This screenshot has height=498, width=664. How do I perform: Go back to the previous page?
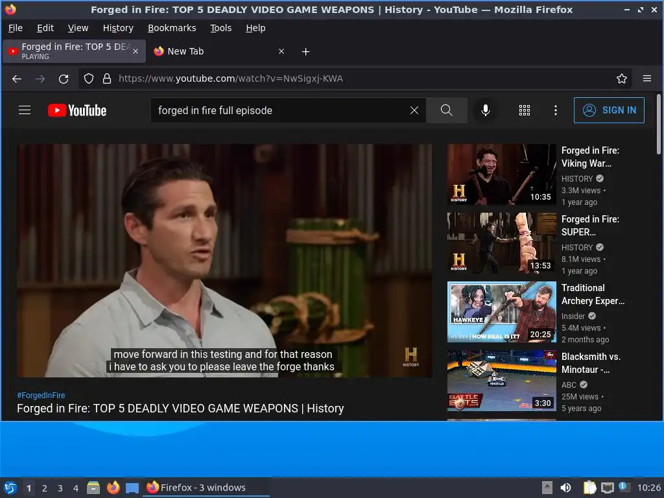[17, 78]
